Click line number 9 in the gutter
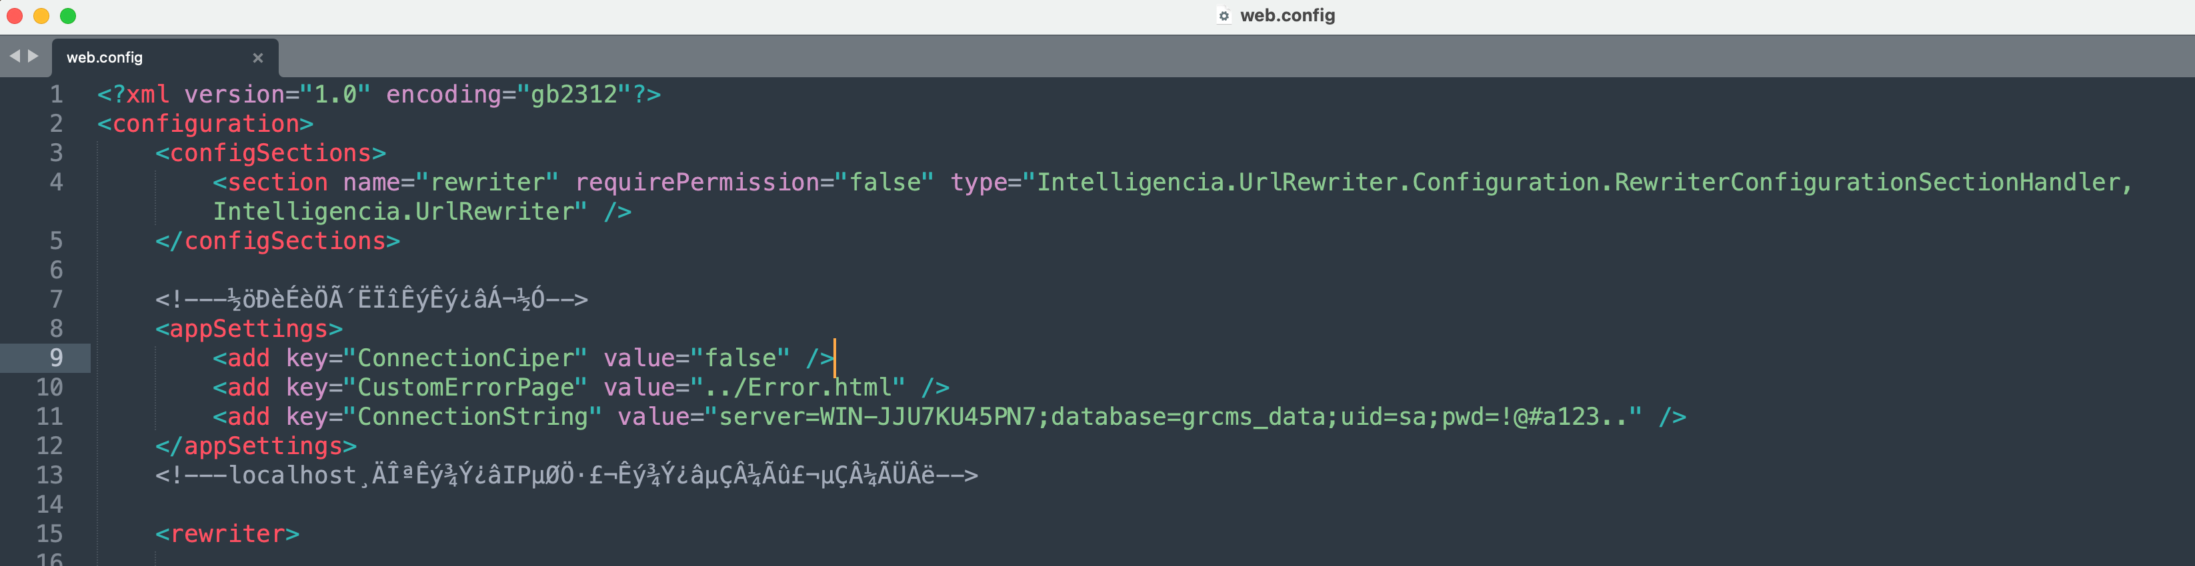2195x566 pixels. coord(55,358)
